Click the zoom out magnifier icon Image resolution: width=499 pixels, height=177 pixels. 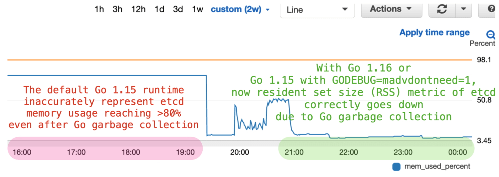[491, 35]
